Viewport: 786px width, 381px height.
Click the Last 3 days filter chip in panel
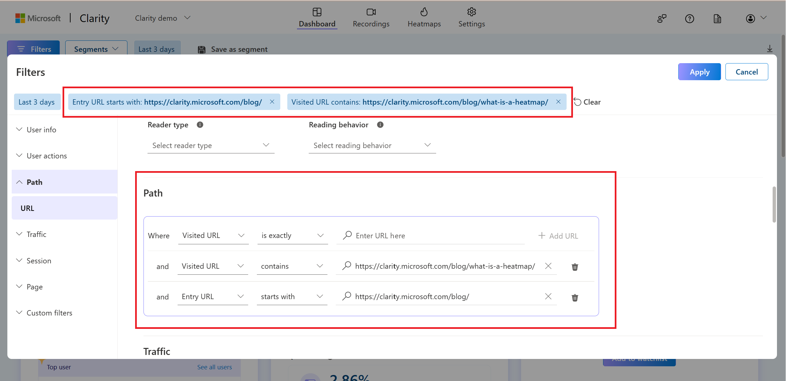(x=37, y=102)
